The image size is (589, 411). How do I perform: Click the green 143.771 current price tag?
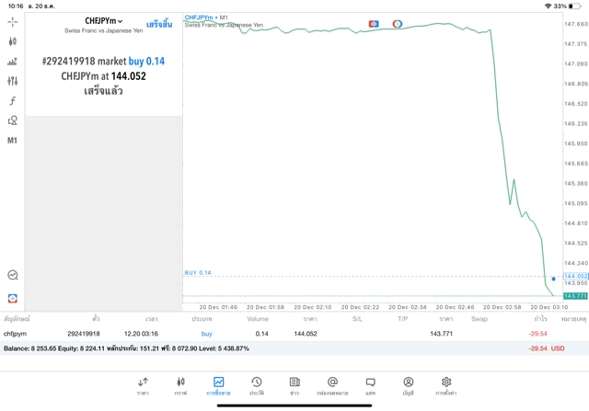[x=575, y=296]
